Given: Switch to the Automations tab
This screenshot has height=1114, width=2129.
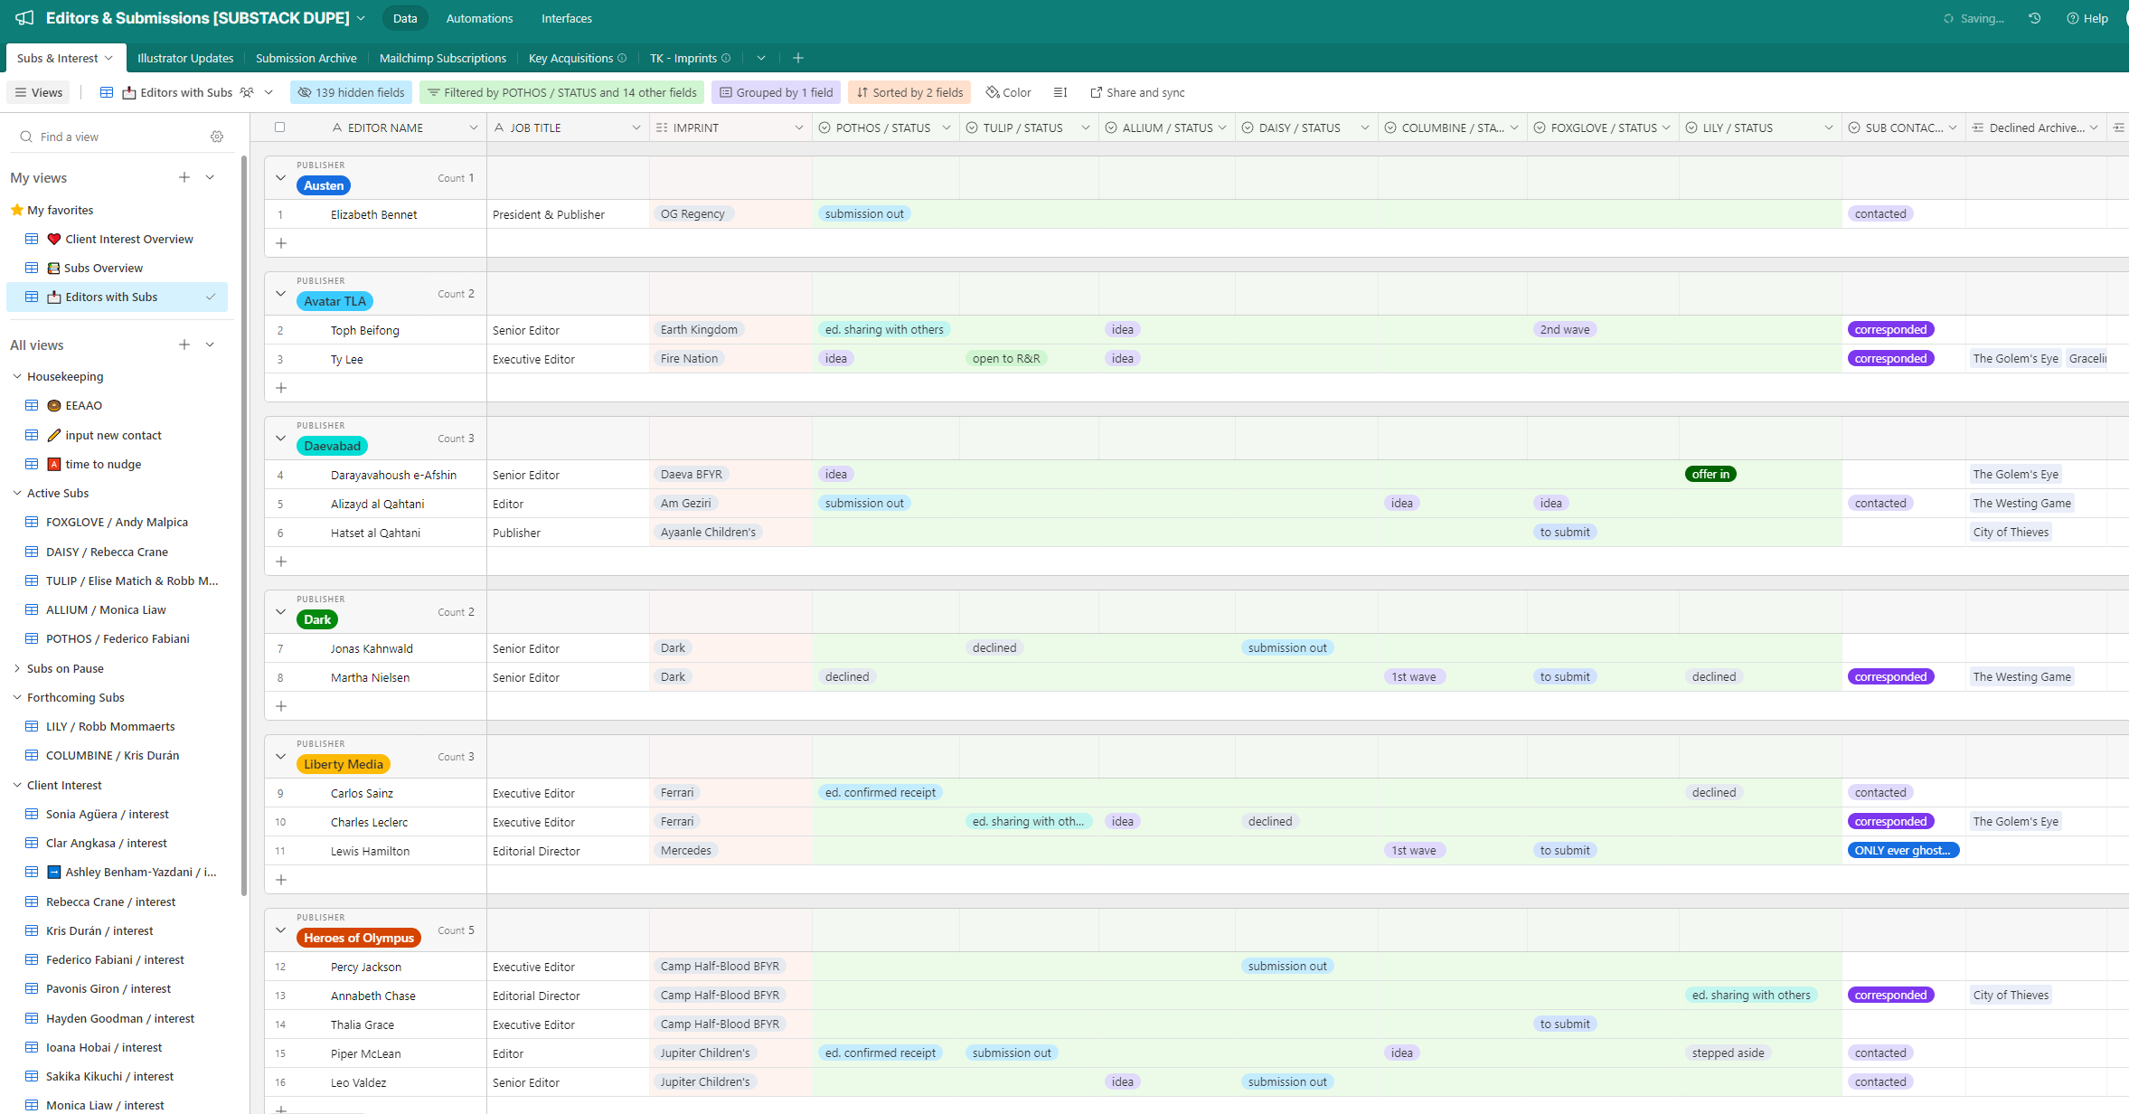Looking at the screenshot, I should coord(479,18).
